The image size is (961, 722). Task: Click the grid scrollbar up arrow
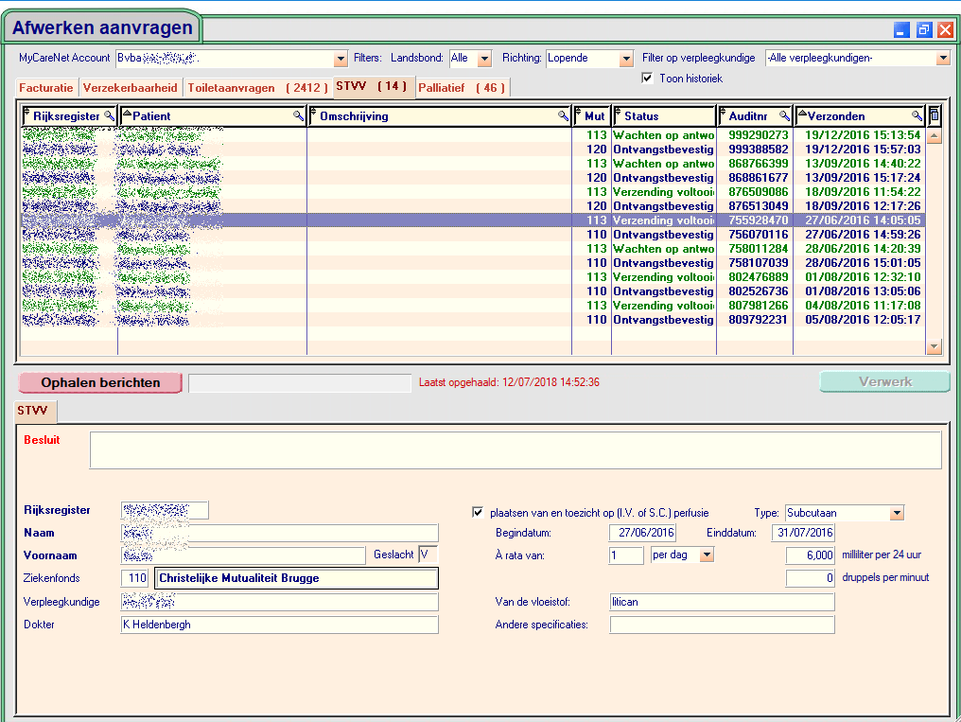(934, 136)
